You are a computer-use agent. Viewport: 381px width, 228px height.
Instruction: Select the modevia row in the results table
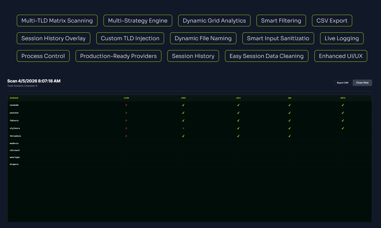click(15, 143)
